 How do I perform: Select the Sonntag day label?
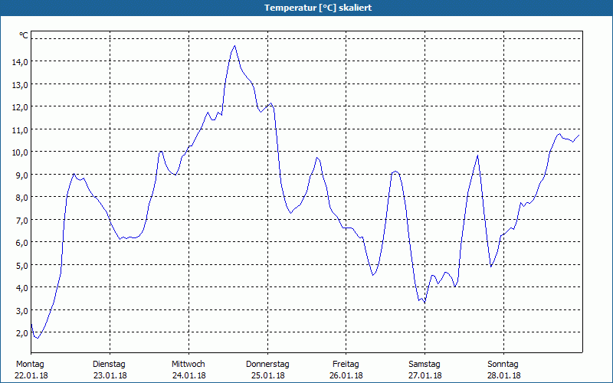pyautogui.click(x=503, y=365)
